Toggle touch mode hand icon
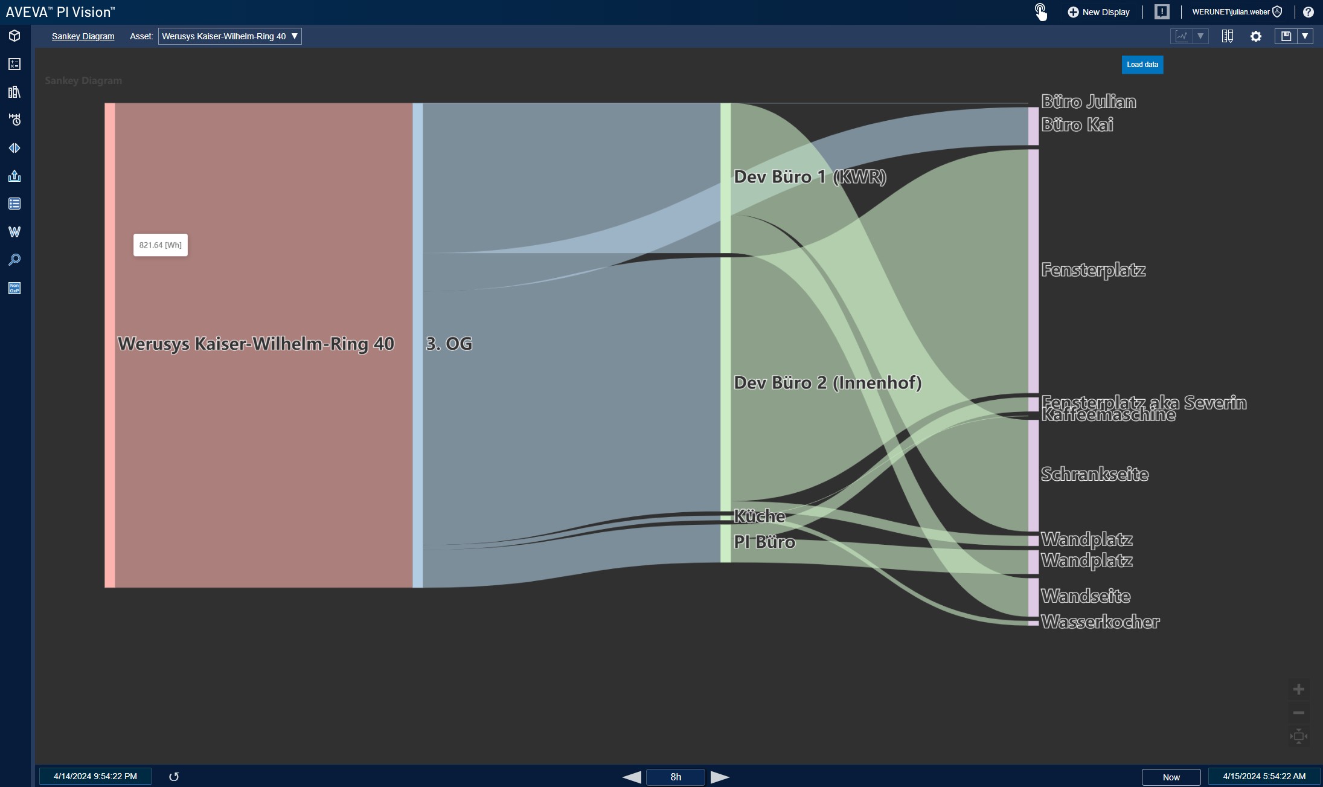This screenshot has width=1323, height=787. (1040, 12)
